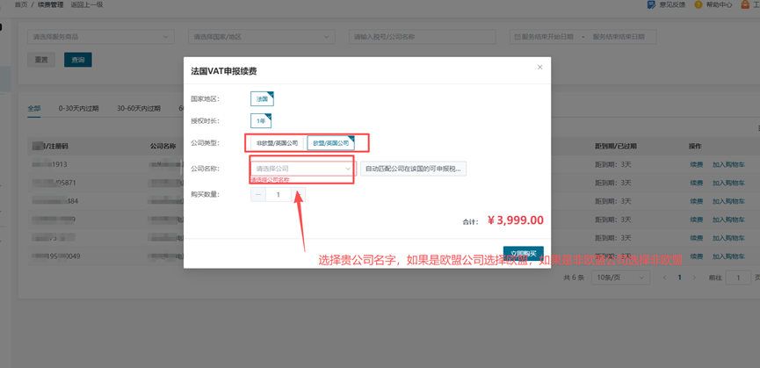Close the 法国VAT申报续费 dialog
This screenshot has width=760, height=368.
540,68
